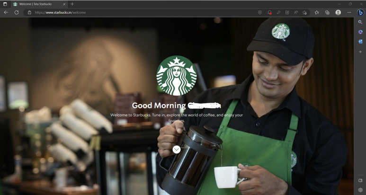This screenshot has width=366, height=195.
Task: Minimize the browser window
Action: 339,4
